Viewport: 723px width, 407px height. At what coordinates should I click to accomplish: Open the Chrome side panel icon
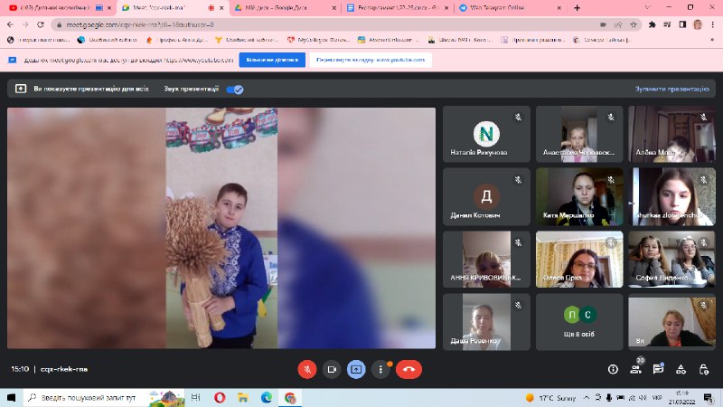click(682, 24)
